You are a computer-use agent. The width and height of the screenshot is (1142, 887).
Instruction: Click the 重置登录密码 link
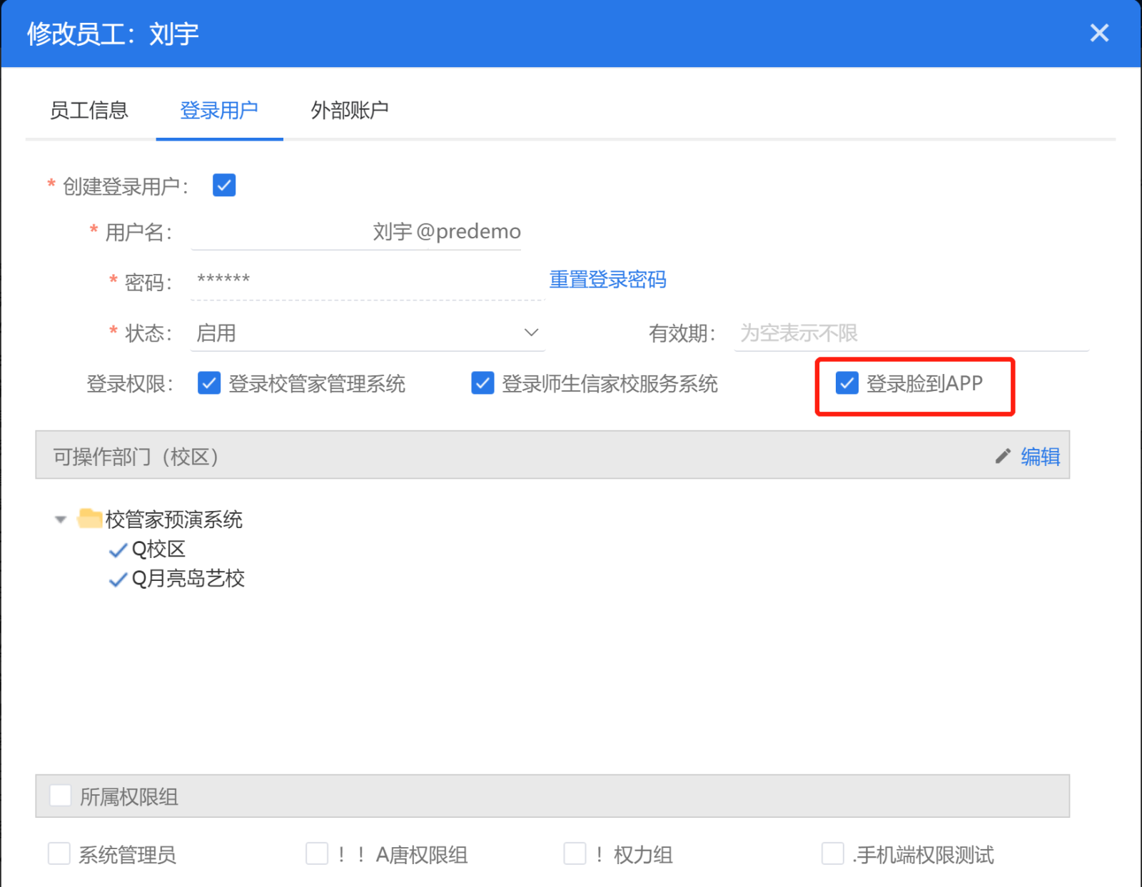607,279
